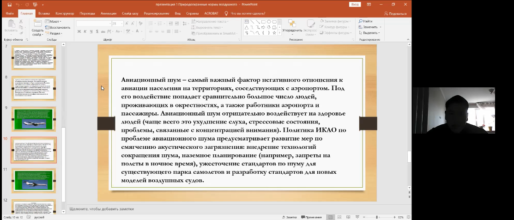Toggle Примечания comments pane
514x220 pixels.
310,217
